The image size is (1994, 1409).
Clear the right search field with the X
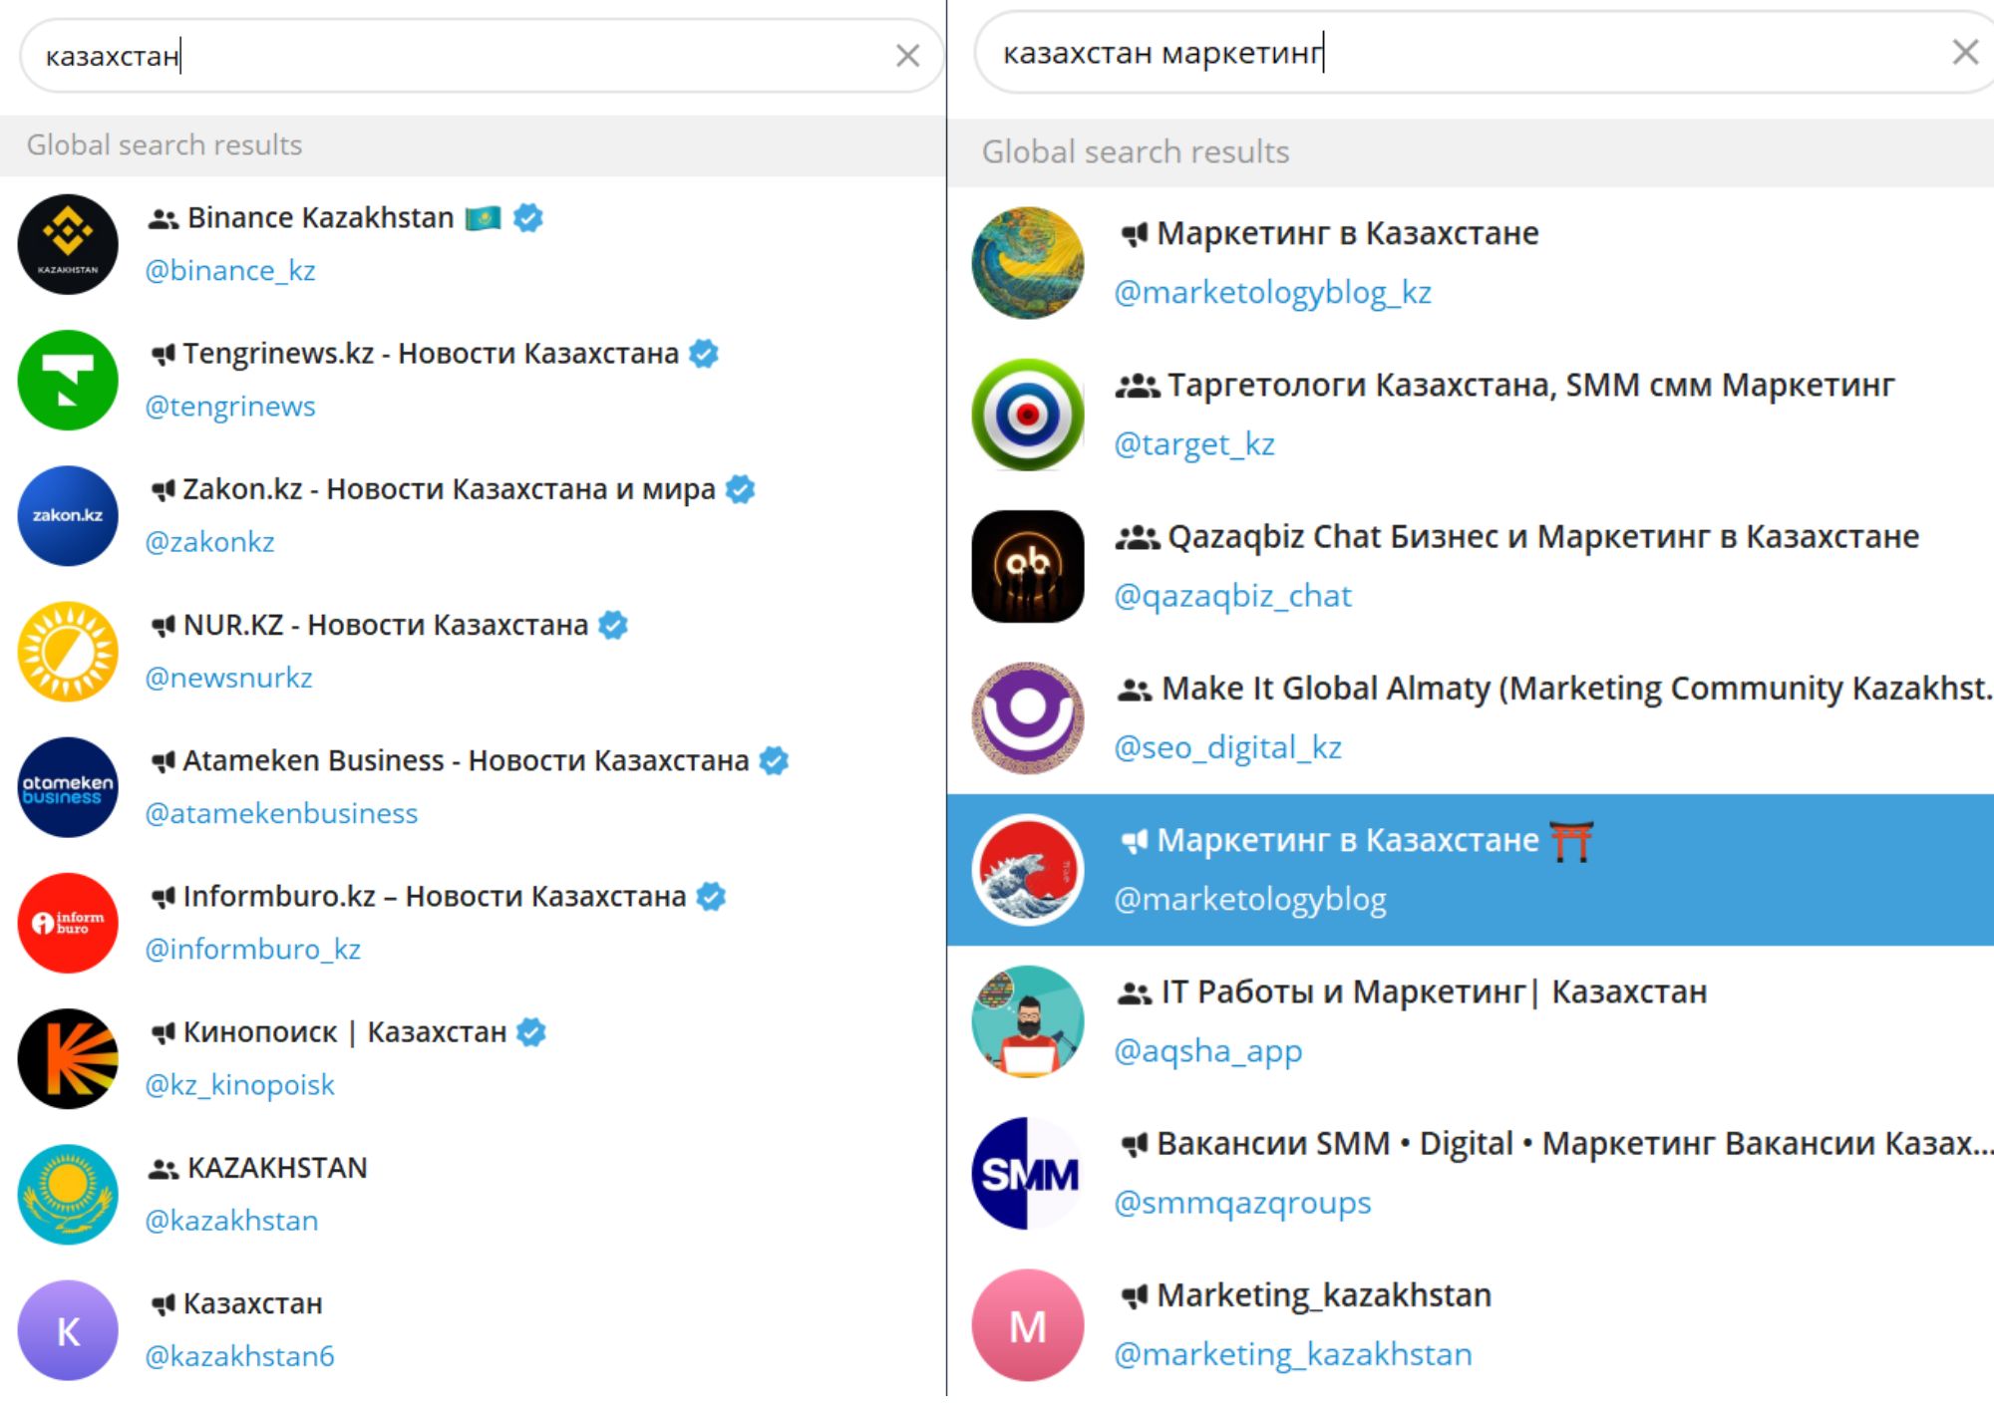coord(1965,52)
